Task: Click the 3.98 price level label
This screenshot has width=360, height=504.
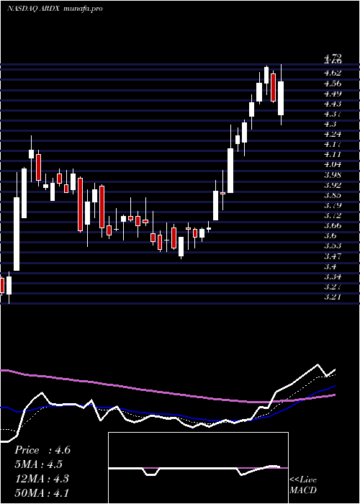Action: pos(333,175)
